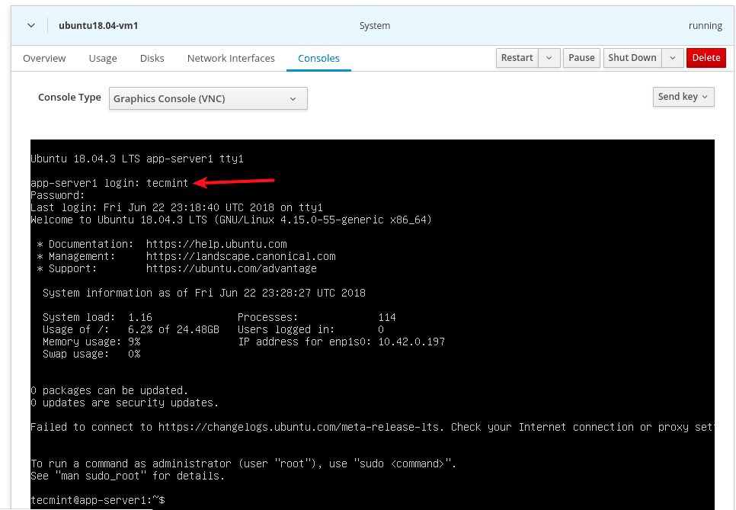Pause the virtual machine
736x510 pixels.
click(x=581, y=57)
